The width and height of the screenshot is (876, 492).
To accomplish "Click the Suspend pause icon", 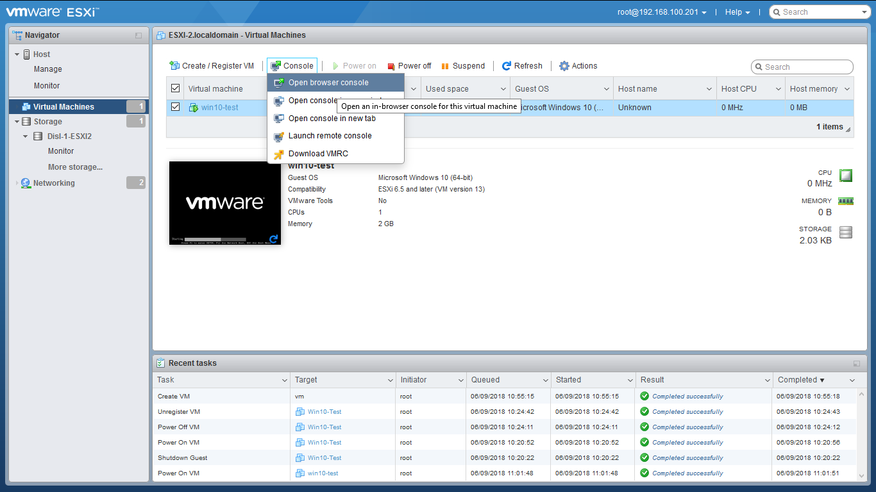I will tap(445, 66).
